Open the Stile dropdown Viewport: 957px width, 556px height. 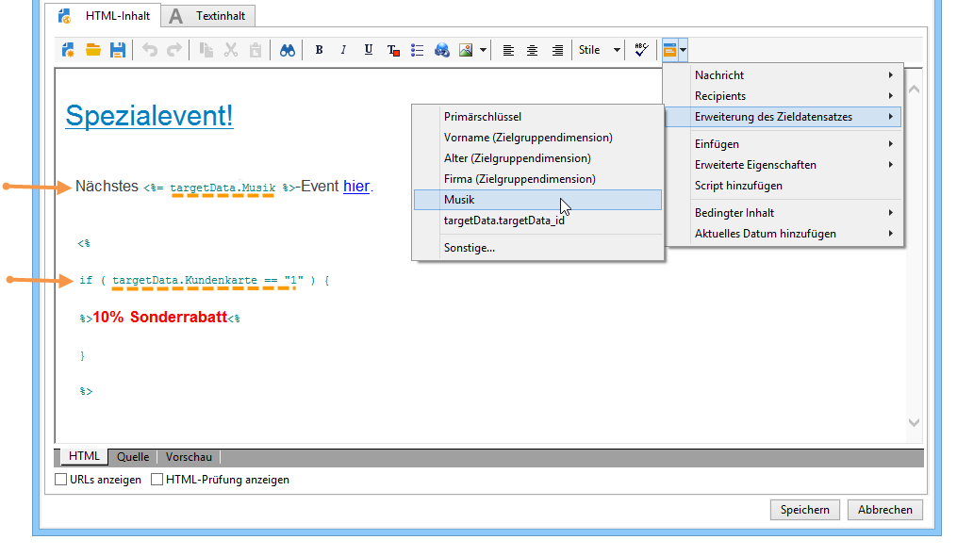pyautogui.click(x=600, y=50)
